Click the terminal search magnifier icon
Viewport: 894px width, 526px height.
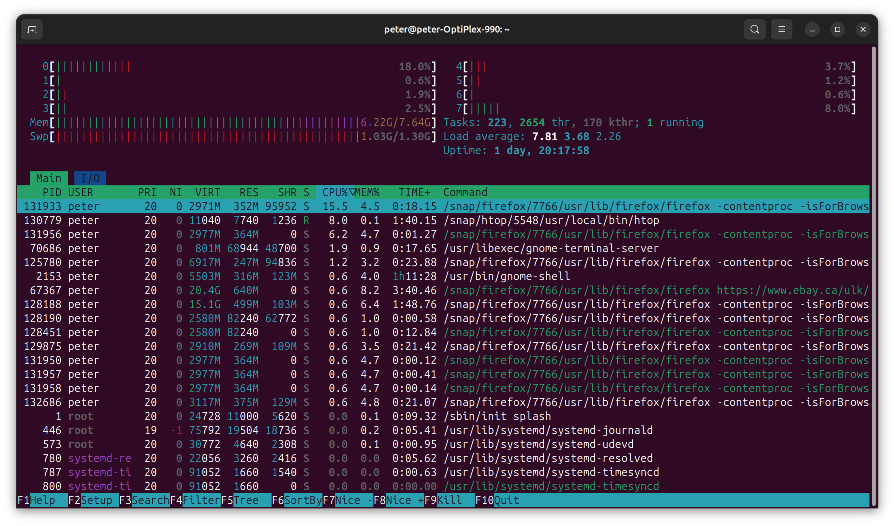tap(754, 30)
